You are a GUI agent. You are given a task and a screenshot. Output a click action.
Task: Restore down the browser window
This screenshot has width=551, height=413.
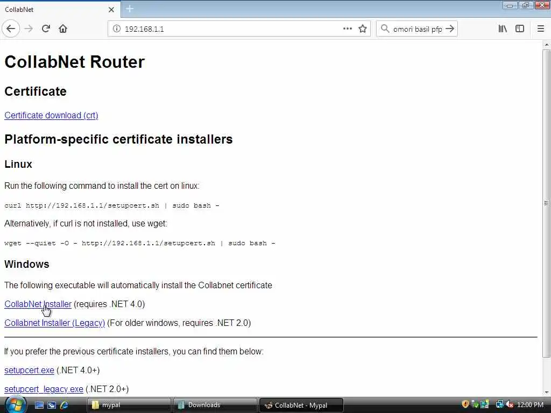[x=526, y=5]
